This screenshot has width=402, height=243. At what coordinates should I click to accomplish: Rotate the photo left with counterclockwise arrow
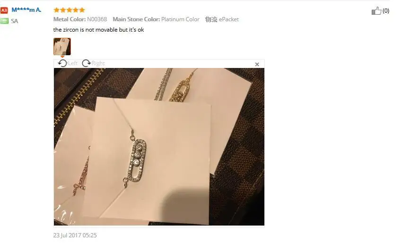[x=62, y=63]
